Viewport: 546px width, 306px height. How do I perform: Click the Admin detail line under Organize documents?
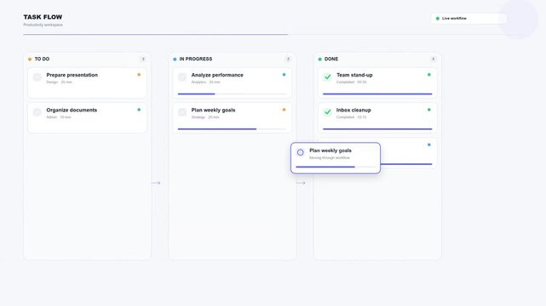click(59, 117)
